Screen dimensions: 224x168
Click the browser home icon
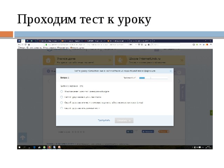point(29,45)
